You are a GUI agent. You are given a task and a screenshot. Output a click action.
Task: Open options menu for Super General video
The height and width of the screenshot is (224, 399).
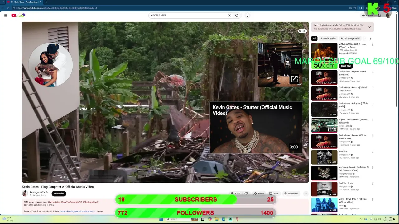point(373,72)
